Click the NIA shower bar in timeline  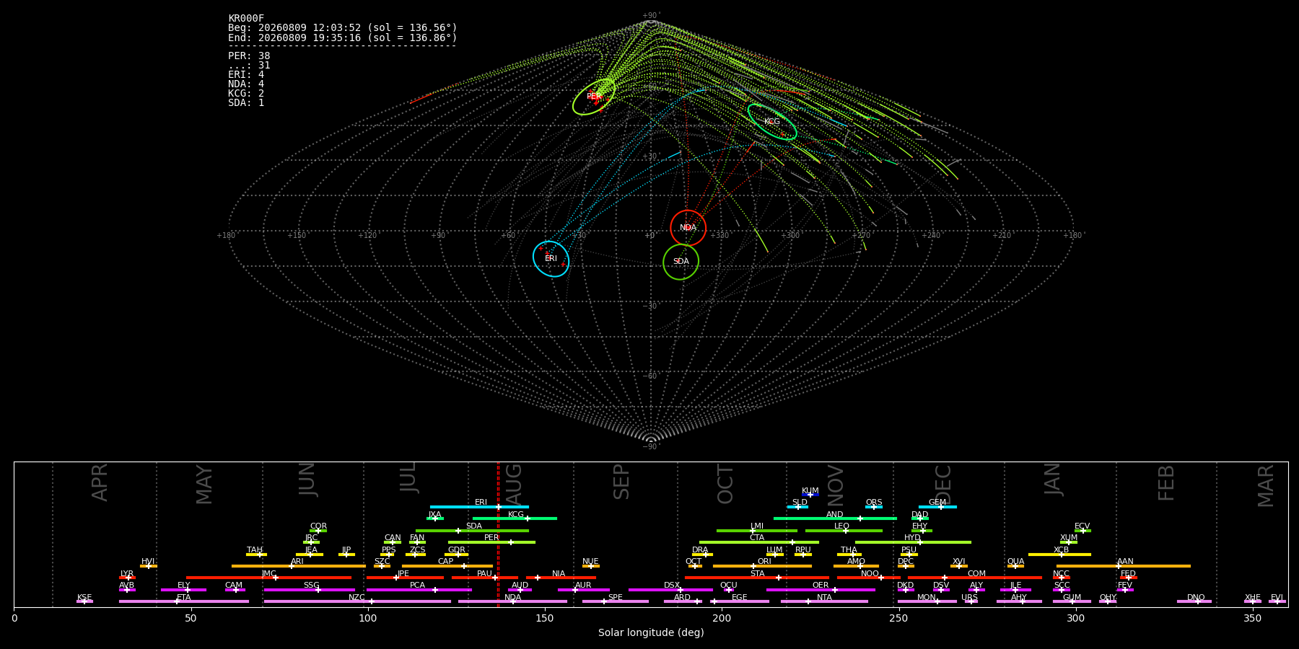click(561, 578)
